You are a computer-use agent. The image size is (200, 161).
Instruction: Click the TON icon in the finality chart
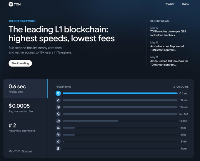point(58,93)
